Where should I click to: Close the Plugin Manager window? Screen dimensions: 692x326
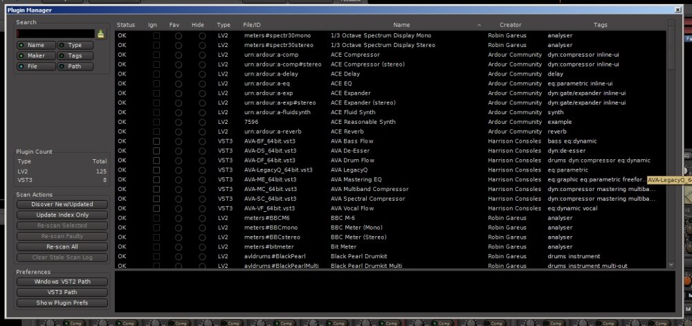(x=678, y=10)
